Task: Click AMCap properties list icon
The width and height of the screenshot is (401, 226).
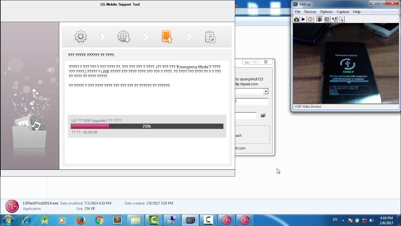Action: pyautogui.click(x=327, y=19)
